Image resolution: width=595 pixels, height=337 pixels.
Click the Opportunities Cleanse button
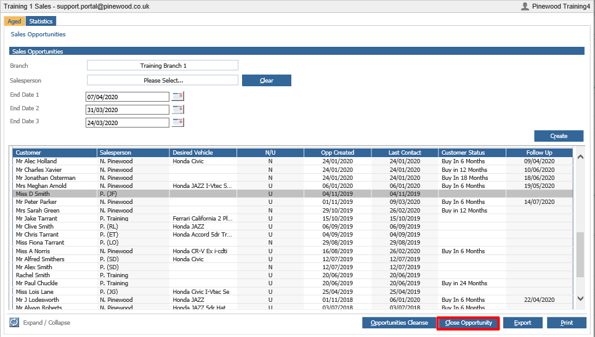[399, 323]
